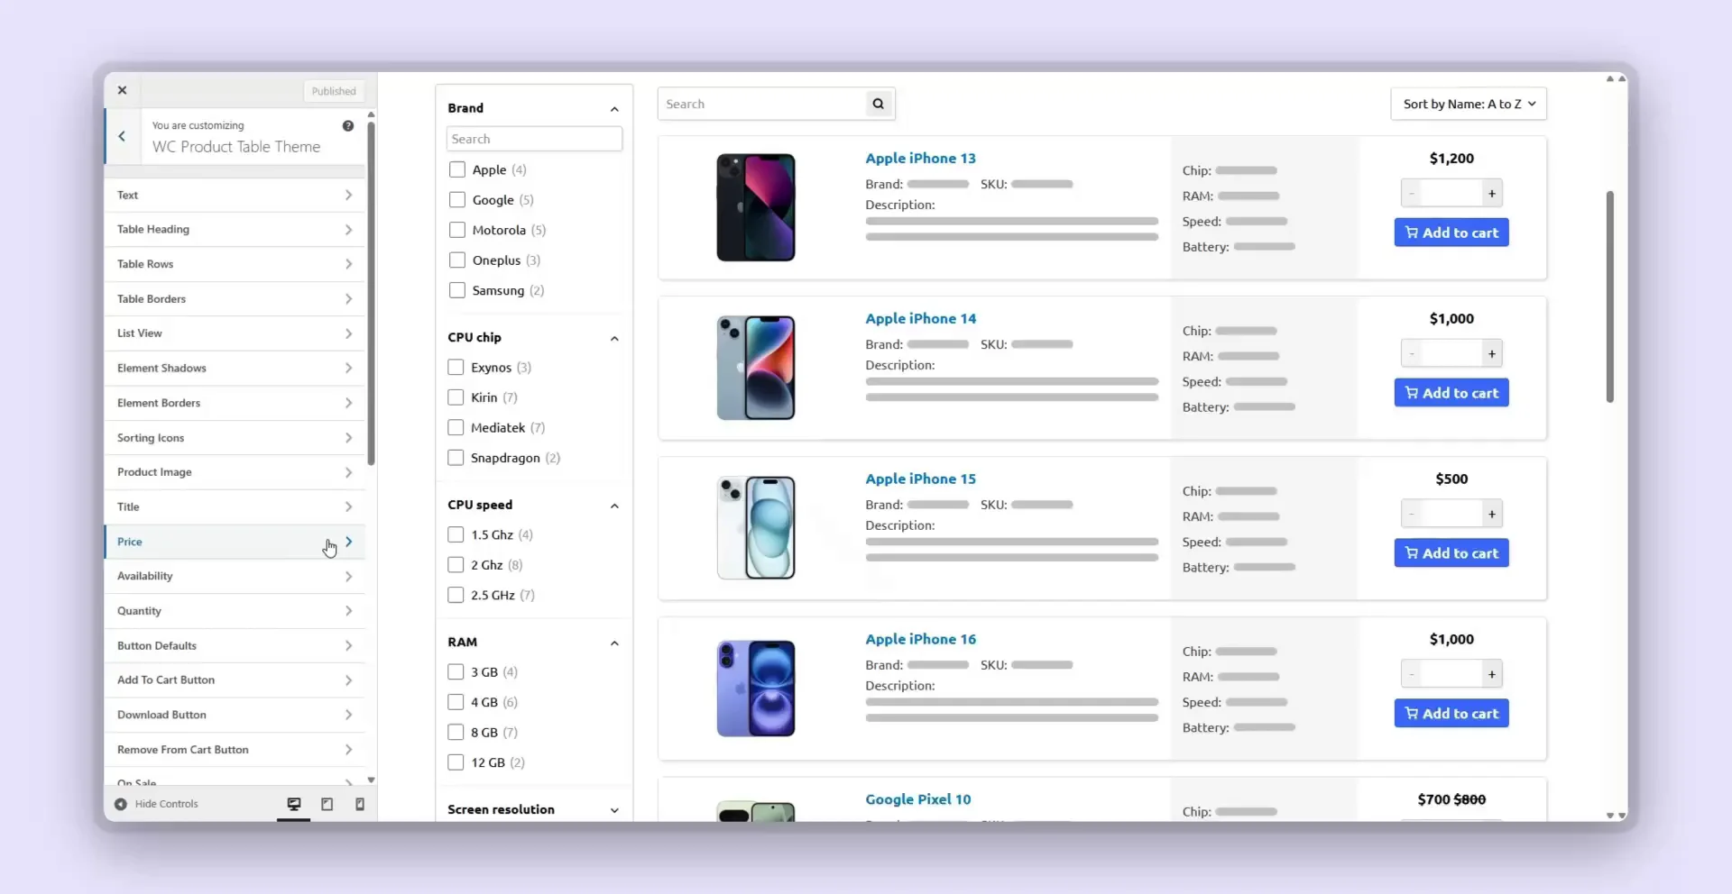Open the customizer help question-mark icon
This screenshot has height=894, width=1732.
tap(348, 125)
